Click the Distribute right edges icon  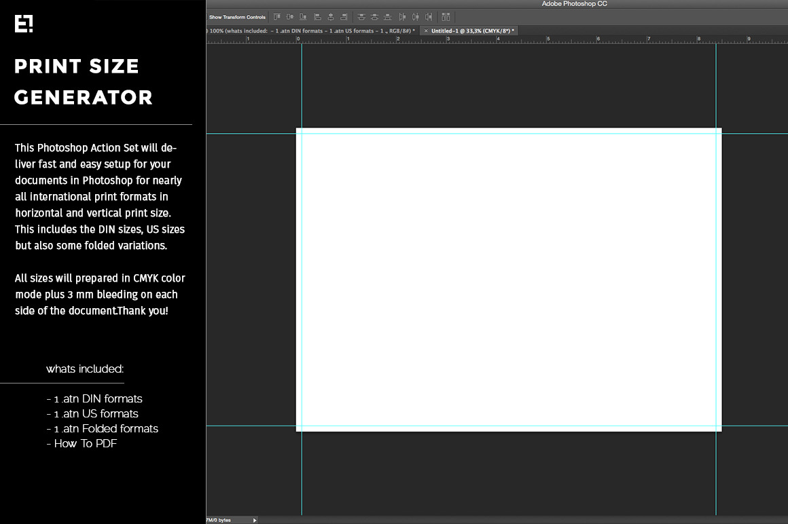tap(429, 17)
